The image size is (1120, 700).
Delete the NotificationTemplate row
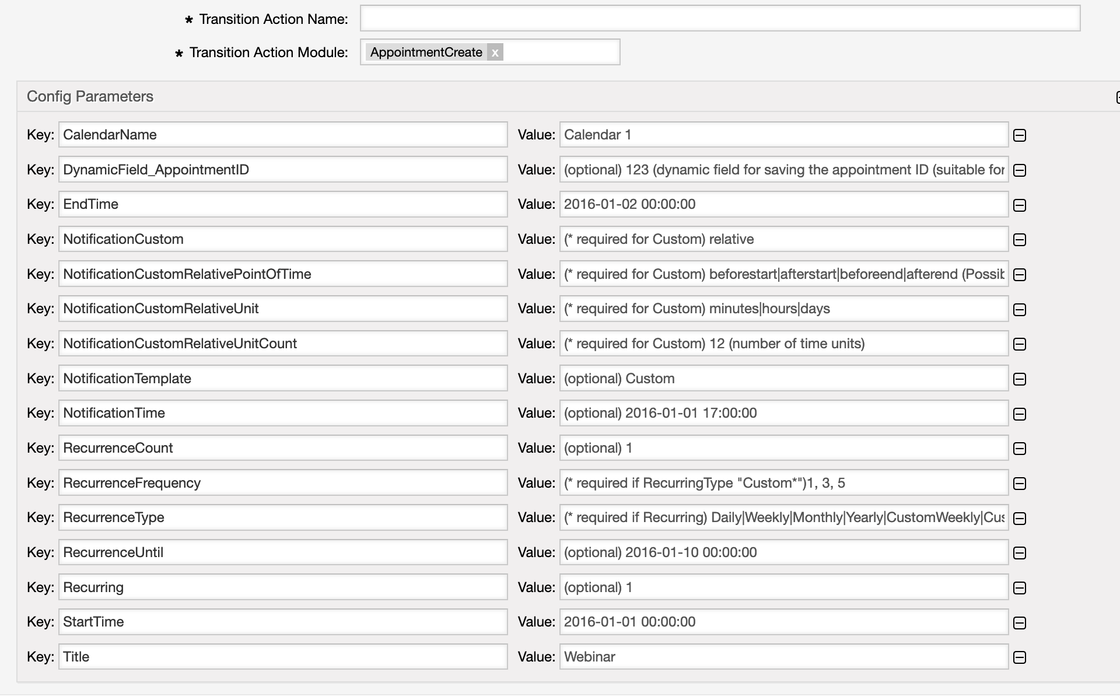1020,379
